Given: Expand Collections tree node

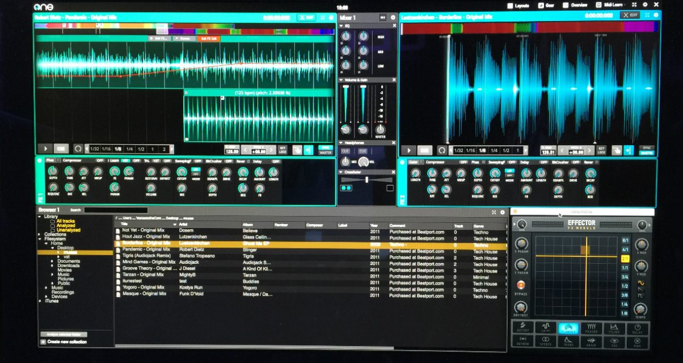Looking at the screenshot, I should (x=40, y=234).
